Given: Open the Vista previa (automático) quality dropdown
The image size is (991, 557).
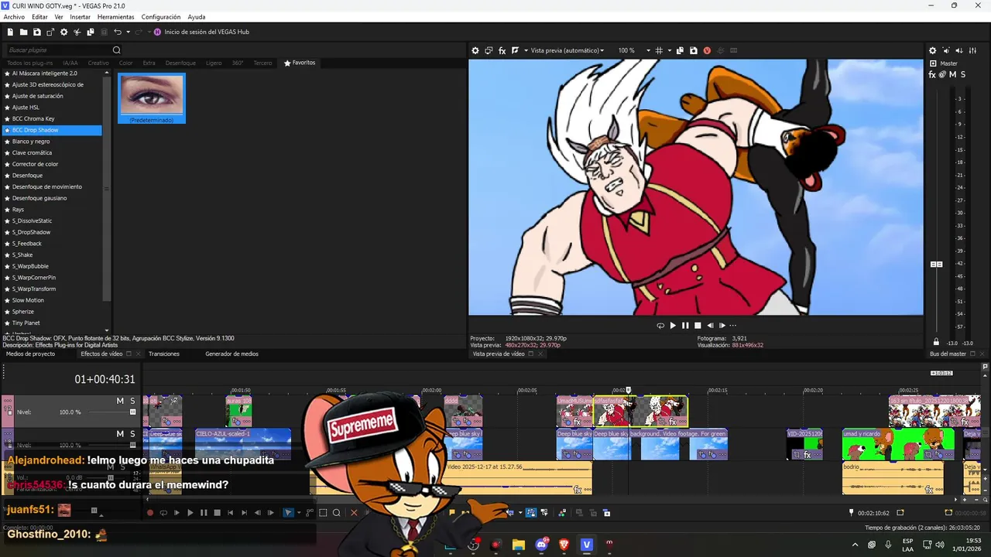Looking at the screenshot, I should (568, 50).
